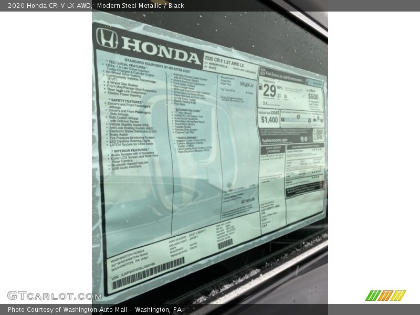Click 'Fuel Economy and Environment' label header

[285, 77]
